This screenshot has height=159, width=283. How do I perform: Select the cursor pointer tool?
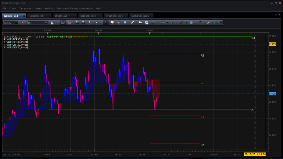(x=90, y=23)
